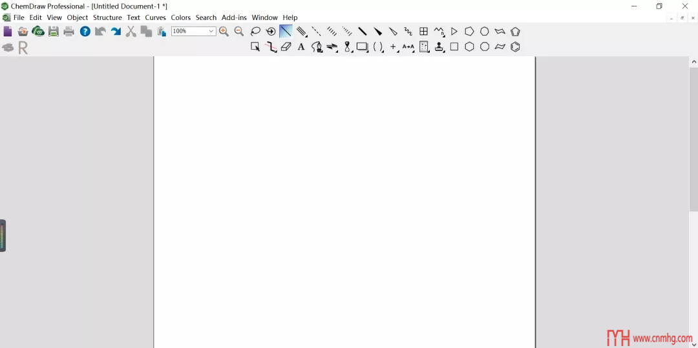Select the Table tool
The width and height of the screenshot is (698, 348).
point(424,31)
